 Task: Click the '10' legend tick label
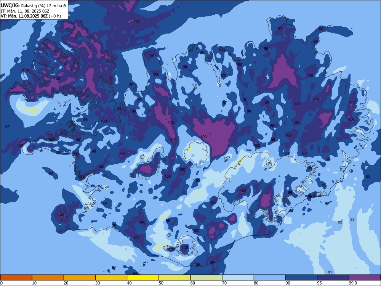coord(34,283)
